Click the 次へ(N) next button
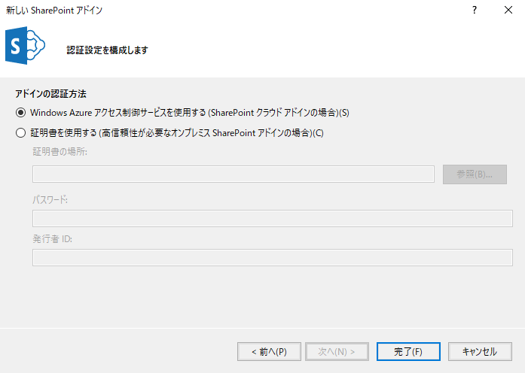The height and width of the screenshot is (373, 525). [x=339, y=351]
